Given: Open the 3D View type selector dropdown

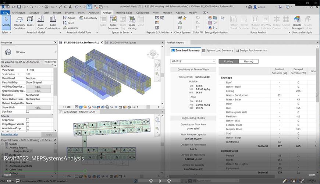Looking at the screenshot, I should tap(56, 52).
